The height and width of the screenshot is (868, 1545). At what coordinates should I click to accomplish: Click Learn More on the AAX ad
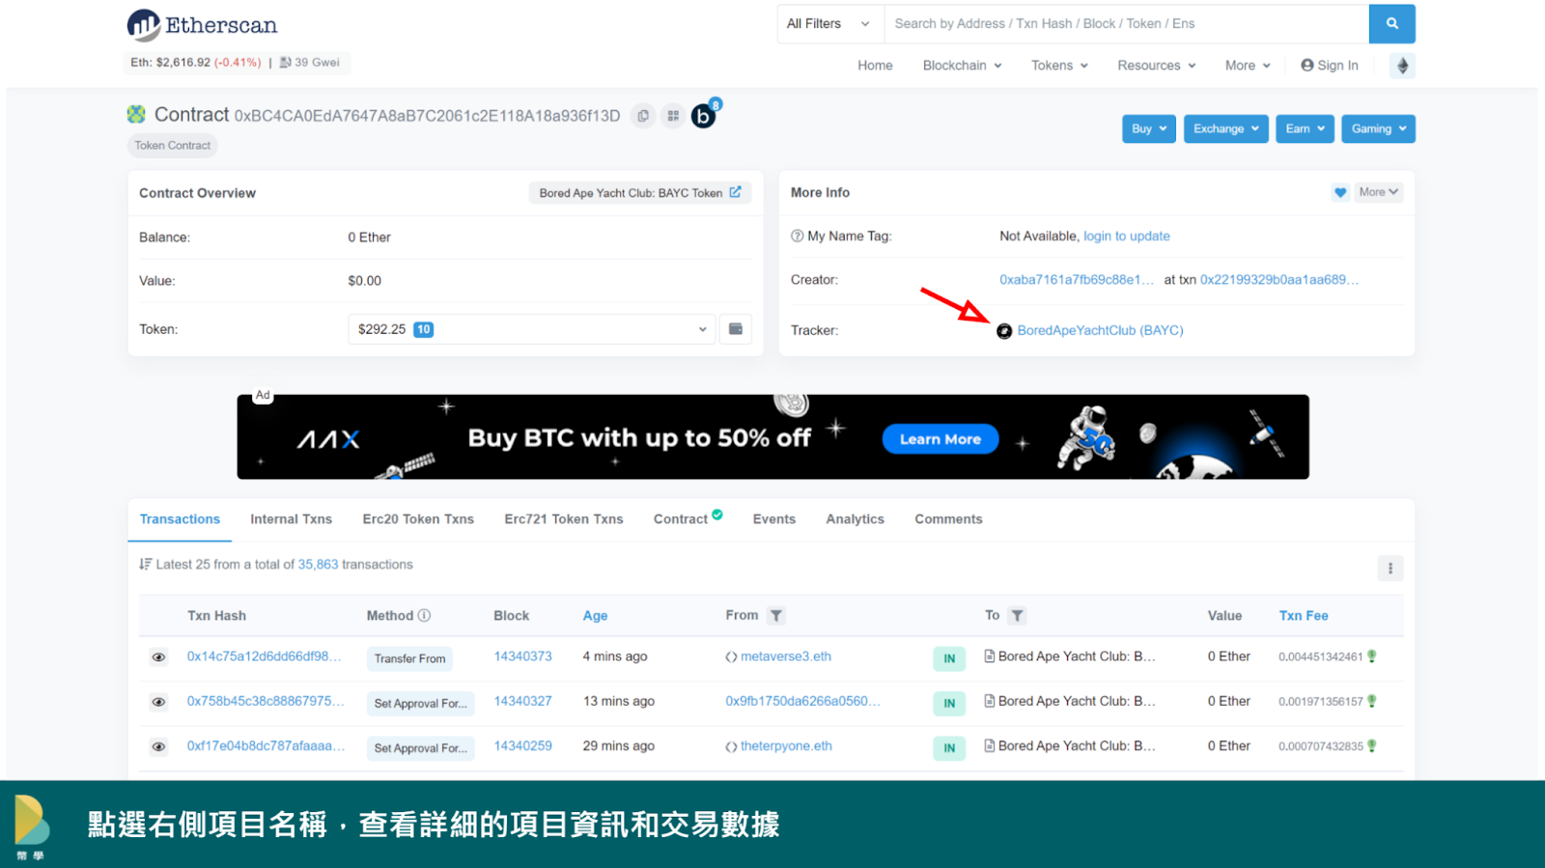point(941,439)
